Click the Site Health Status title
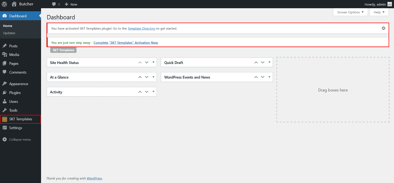This screenshot has height=183, width=394. 64,63
